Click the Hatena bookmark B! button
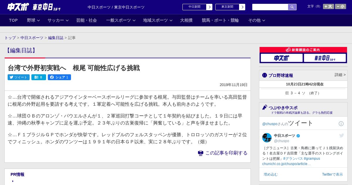Image resolution: width=352 pixels, height=185 pixels. click(x=39, y=77)
